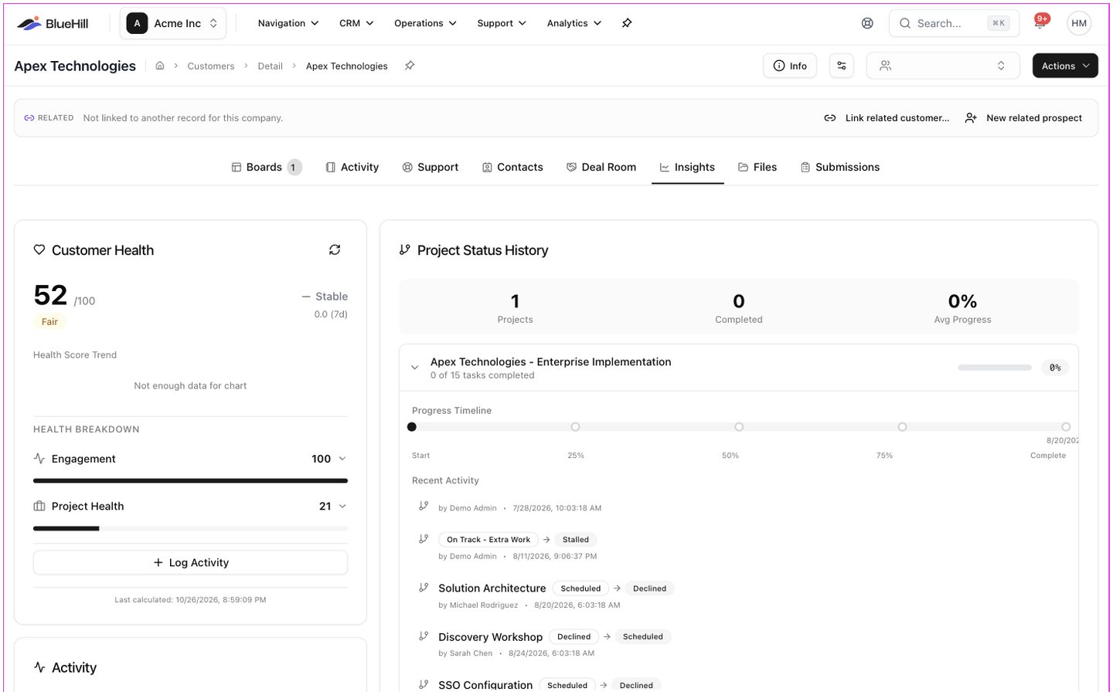Click the Info button
Screen dimensions: 1113x695
(790, 66)
